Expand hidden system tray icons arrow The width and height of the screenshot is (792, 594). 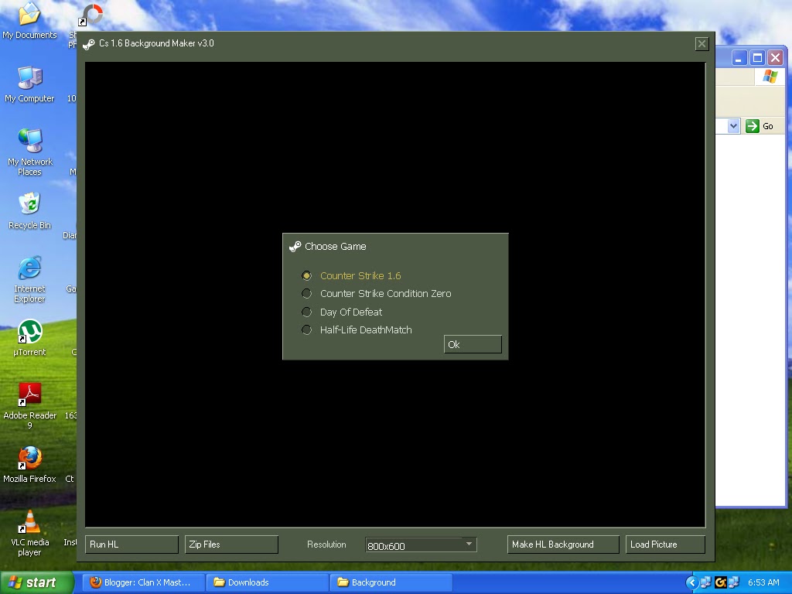tap(691, 582)
